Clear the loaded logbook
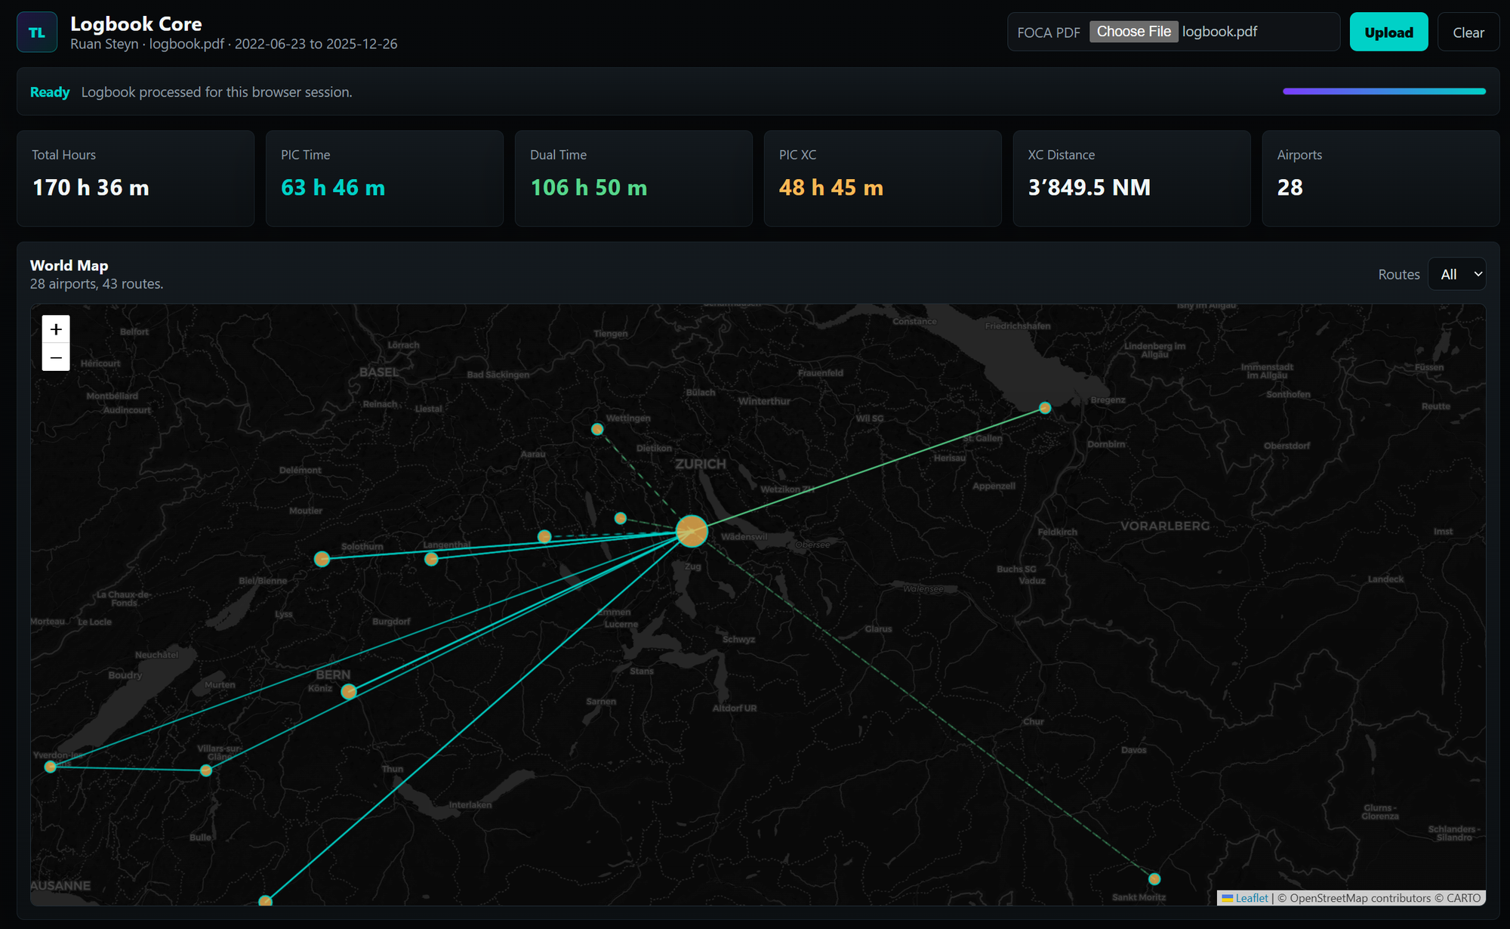The width and height of the screenshot is (1510, 929). pyautogui.click(x=1468, y=32)
